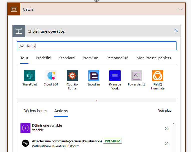Switch to the Déclencheurs tab
The height and width of the screenshot is (152, 191).
35,111
